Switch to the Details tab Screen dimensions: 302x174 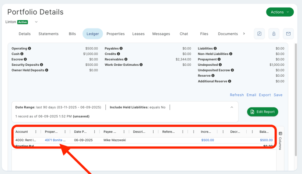point(25,34)
